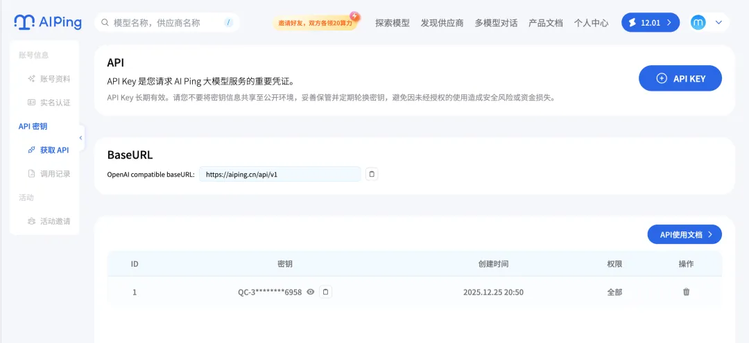The width and height of the screenshot is (749, 343).
Task: Copy the QC-3 key with clipboard icon
Action: (x=326, y=292)
